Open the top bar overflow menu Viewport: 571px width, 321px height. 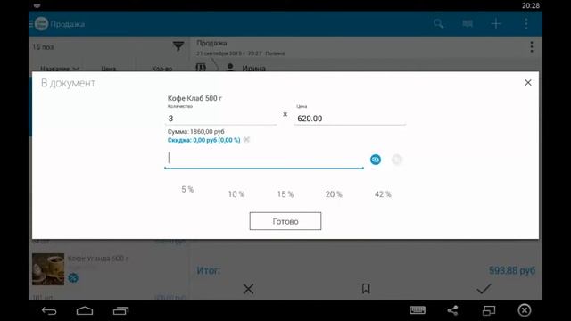pyautogui.click(x=526, y=24)
